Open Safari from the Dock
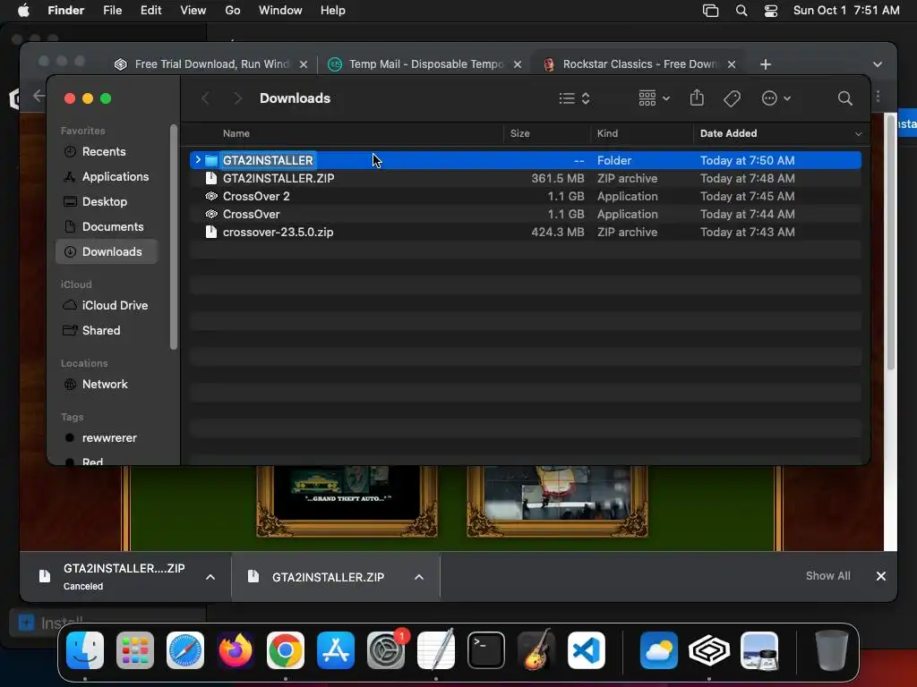 (185, 650)
